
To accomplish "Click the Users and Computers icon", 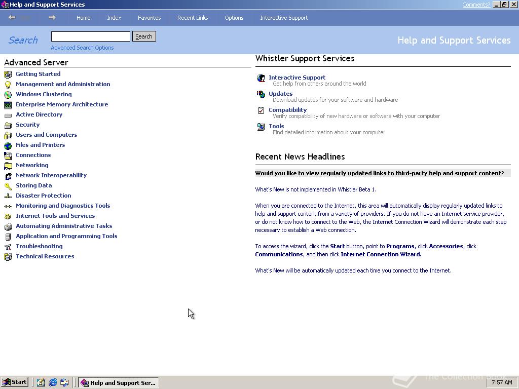I will tap(8, 135).
